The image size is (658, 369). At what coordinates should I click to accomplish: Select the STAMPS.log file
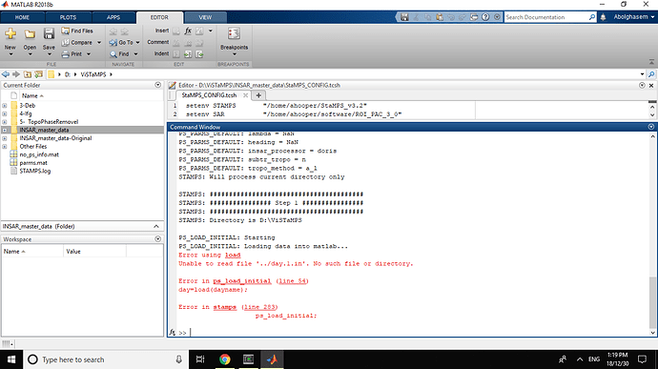[35, 171]
